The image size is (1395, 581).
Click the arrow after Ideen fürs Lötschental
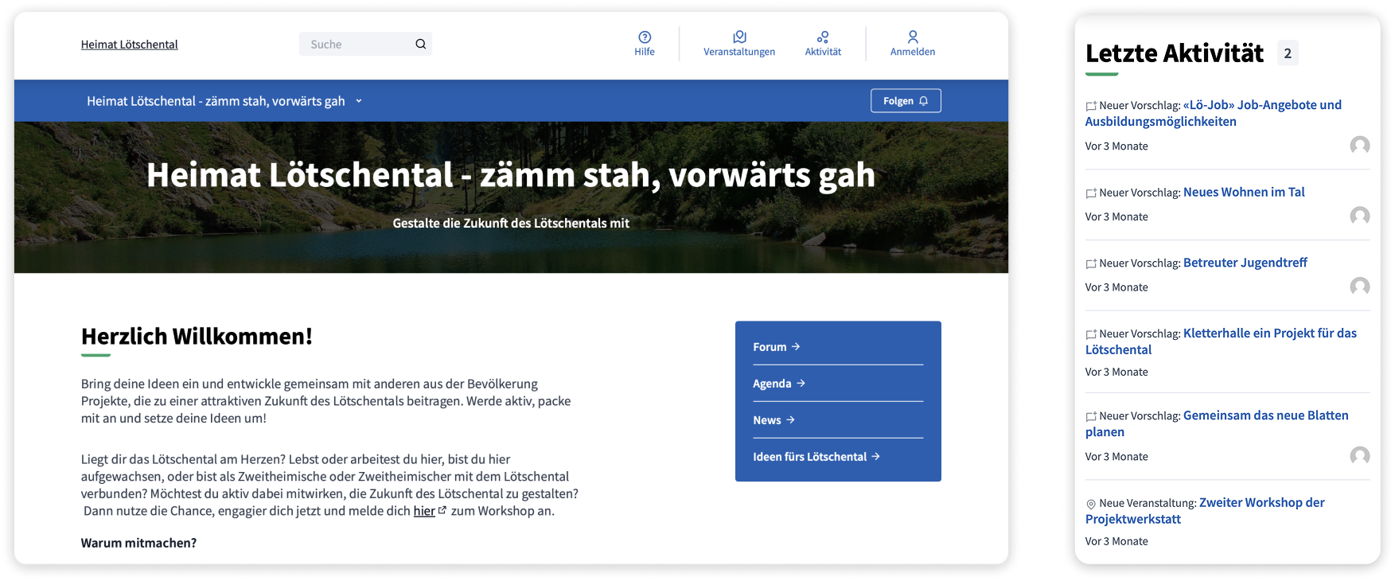(876, 457)
